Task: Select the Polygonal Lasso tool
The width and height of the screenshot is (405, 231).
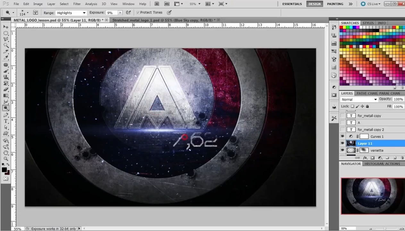Action: click(x=5, y=39)
